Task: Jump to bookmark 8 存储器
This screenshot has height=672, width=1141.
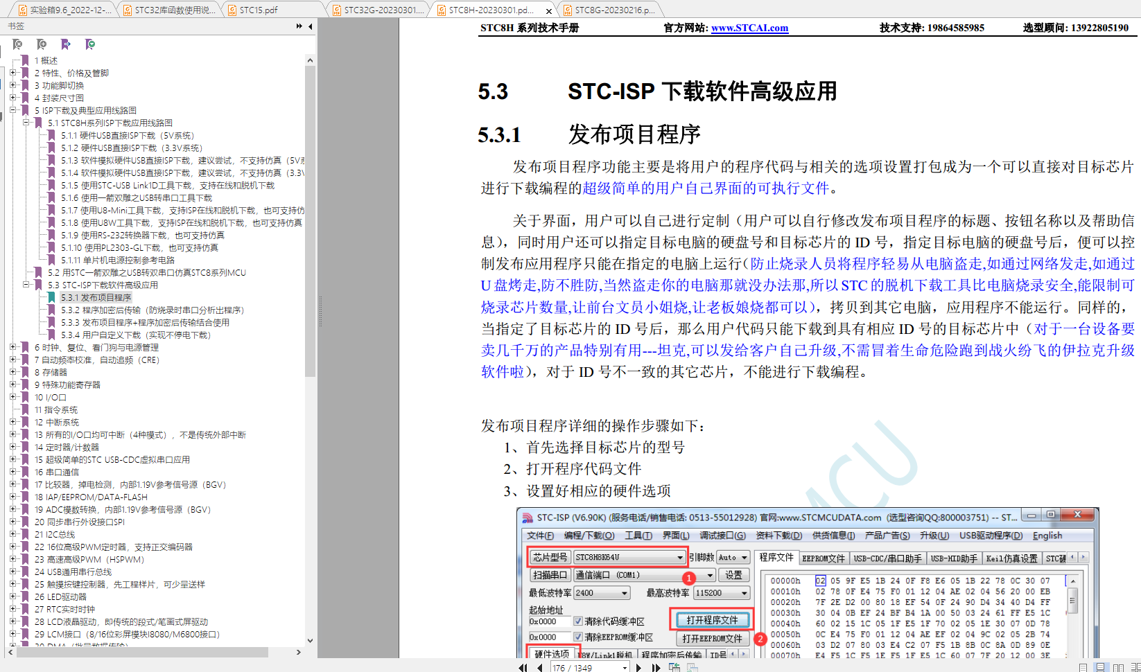Action: (51, 372)
